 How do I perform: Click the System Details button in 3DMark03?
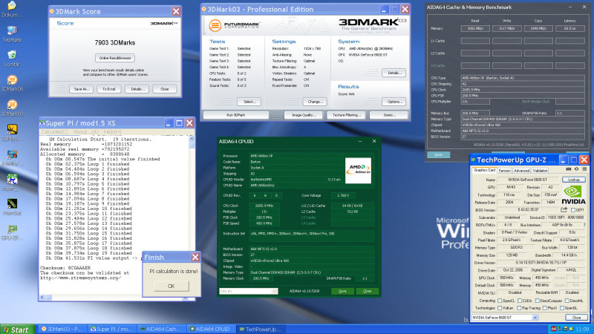tap(394, 73)
